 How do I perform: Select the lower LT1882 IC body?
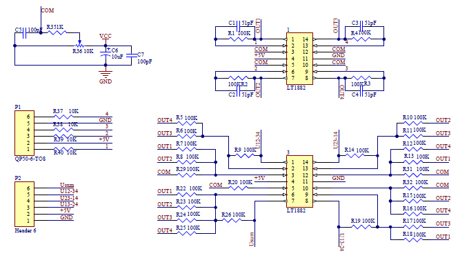299,181
